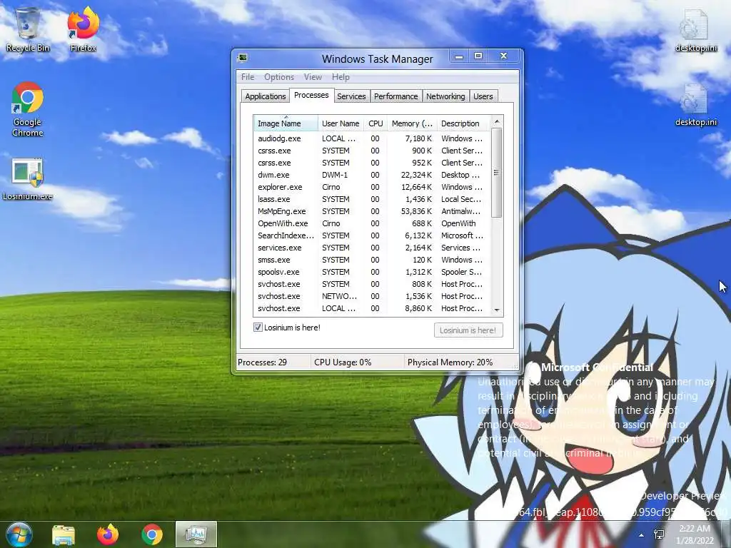The image size is (731, 548).
Task: Open the Windows Start orb
Action: tap(19, 534)
